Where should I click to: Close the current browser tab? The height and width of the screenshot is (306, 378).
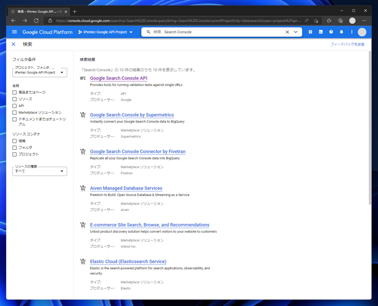click(66, 12)
